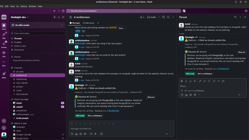Open the Add canvas tab

coord(88,23)
